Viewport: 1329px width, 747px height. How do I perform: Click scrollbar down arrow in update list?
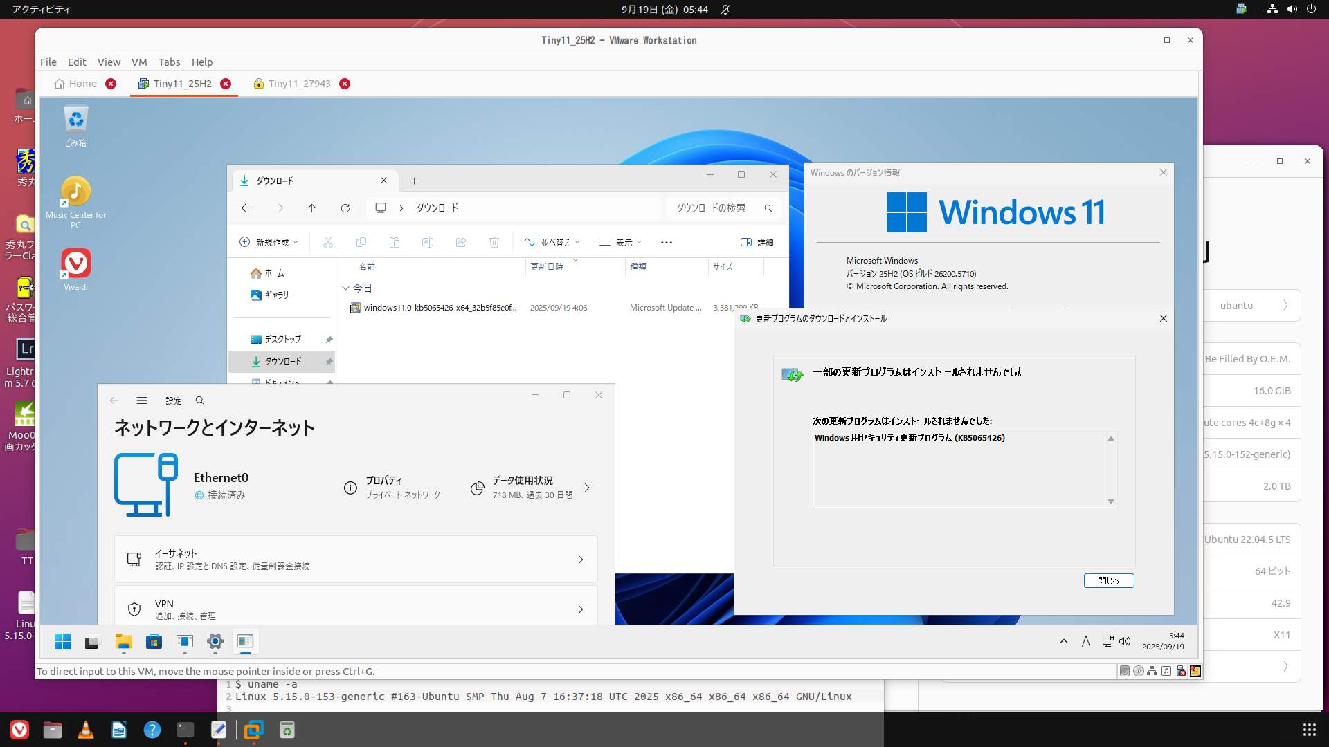tap(1111, 501)
